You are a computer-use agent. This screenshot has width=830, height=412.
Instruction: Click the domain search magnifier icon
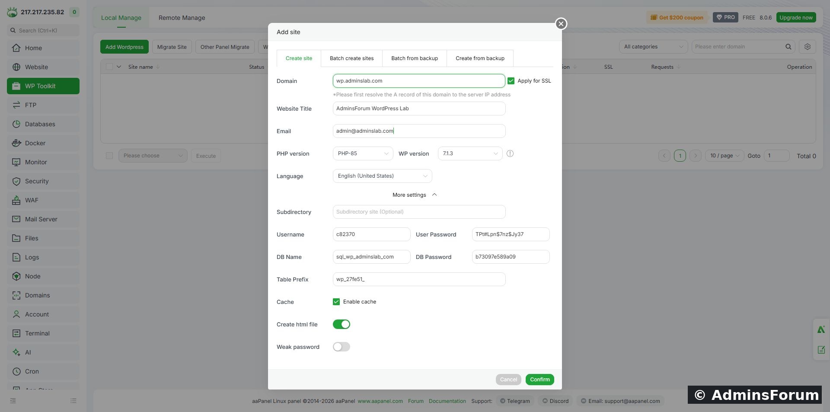[788, 47]
